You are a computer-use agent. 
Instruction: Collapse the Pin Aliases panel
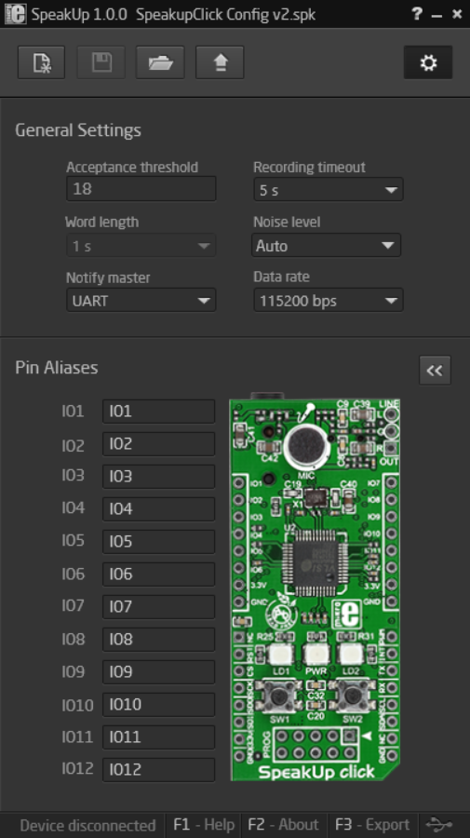[x=435, y=370]
